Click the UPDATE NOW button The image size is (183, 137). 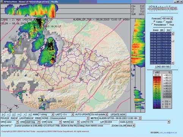[118, 115]
